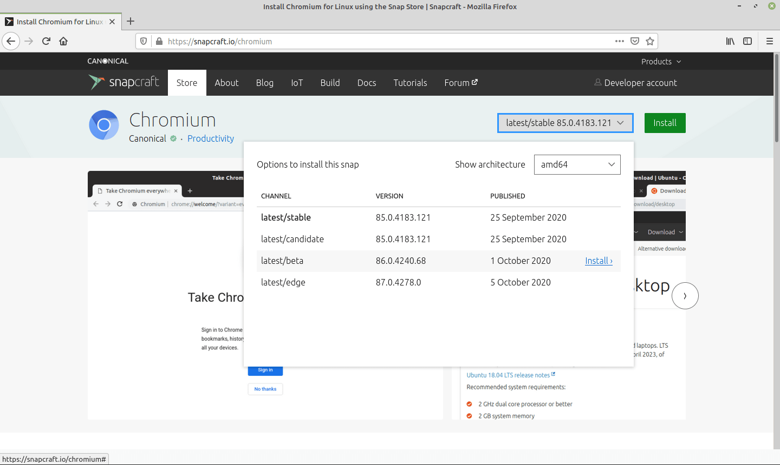The image size is (780, 465).
Task: Click the Snapcraft logo
Action: click(124, 82)
